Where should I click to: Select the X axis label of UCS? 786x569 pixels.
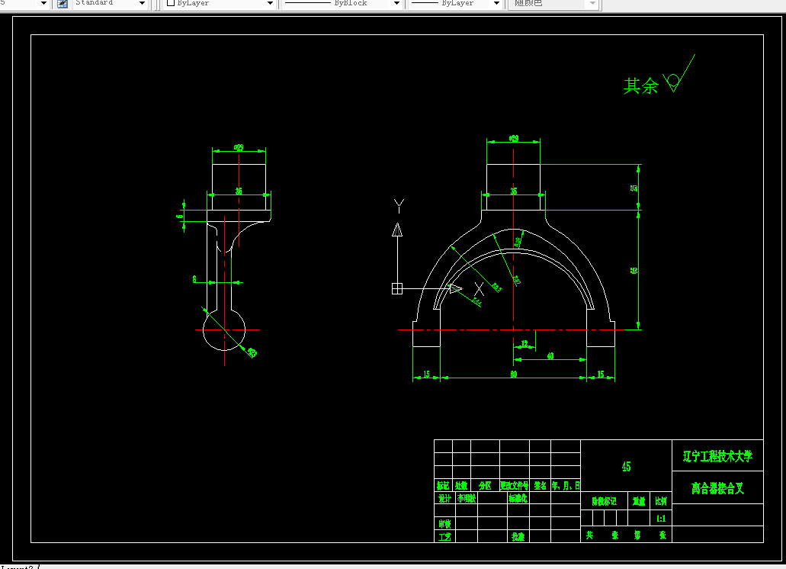click(x=480, y=289)
